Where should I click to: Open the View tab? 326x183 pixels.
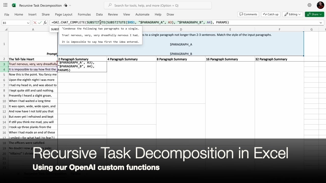pyautogui.click(x=127, y=14)
